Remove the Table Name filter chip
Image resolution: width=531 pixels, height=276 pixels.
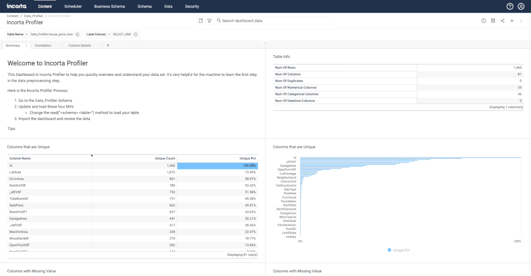[78, 34]
